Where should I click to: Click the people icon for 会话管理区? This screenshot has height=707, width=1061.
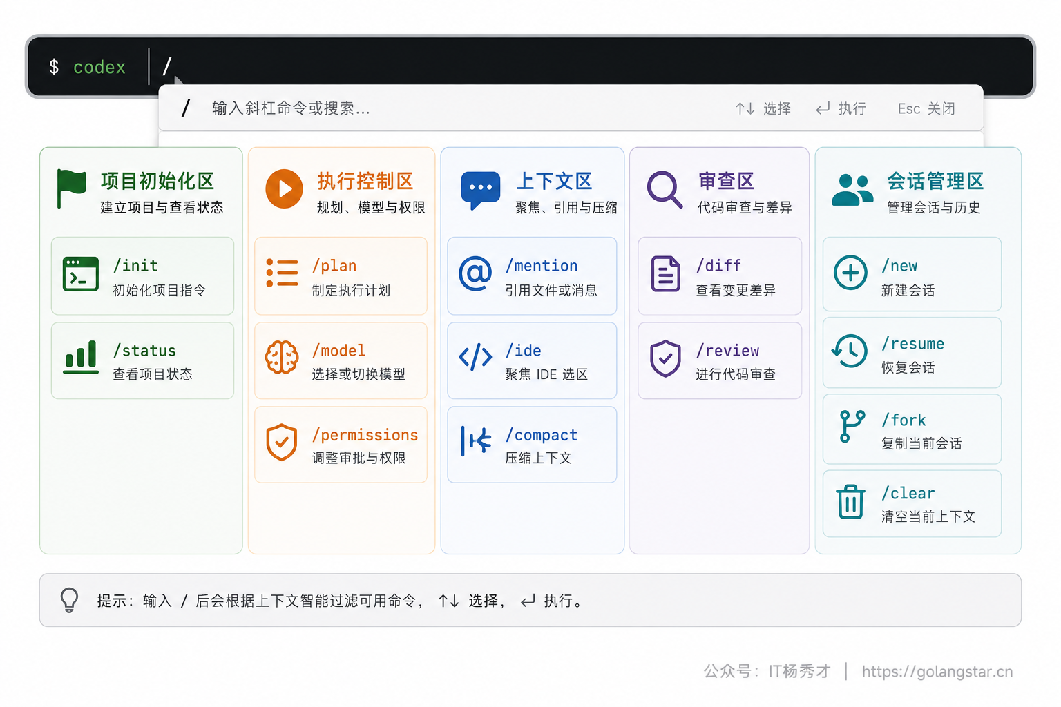point(852,190)
